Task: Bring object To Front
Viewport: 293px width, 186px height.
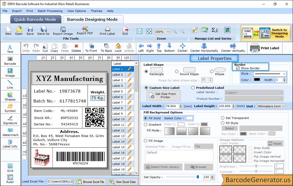Action: [91, 48]
